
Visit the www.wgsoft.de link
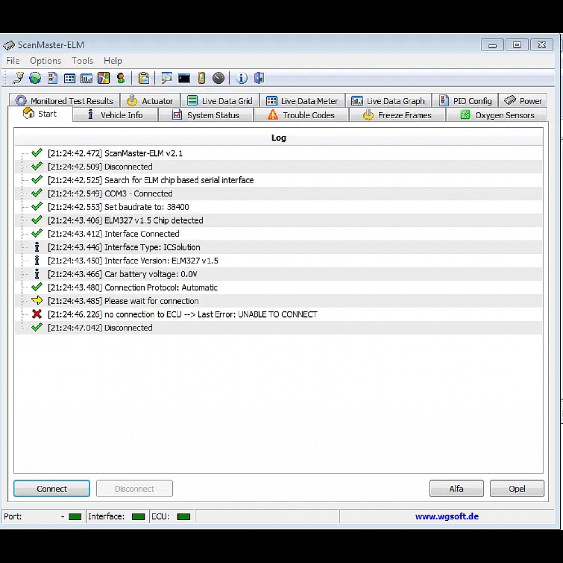tap(447, 516)
